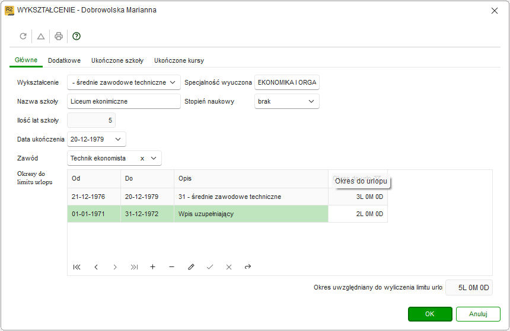Image resolution: width=510 pixels, height=331 pixels.
Task: Select cell showing 3L 0M 0D
Action: point(358,197)
